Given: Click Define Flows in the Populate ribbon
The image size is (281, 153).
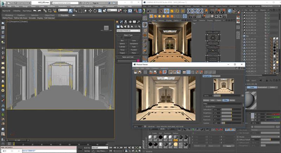Looking at the screenshot, I should pos(7,18).
